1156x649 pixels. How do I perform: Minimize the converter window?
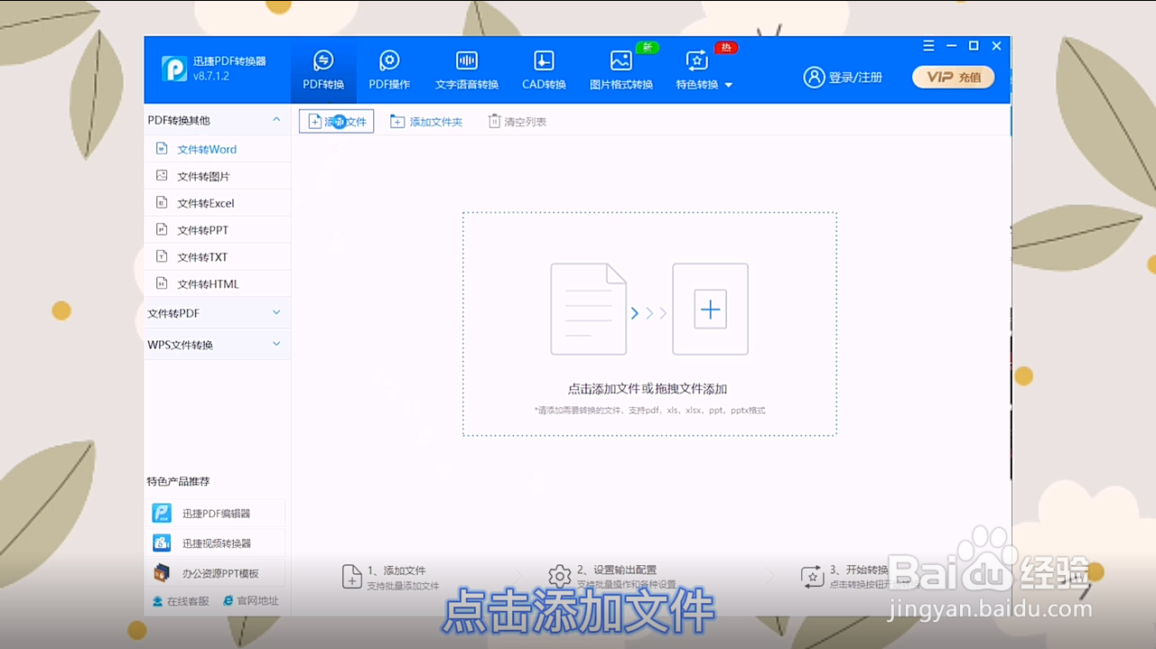pyautogui.click(x=951, y=46)
